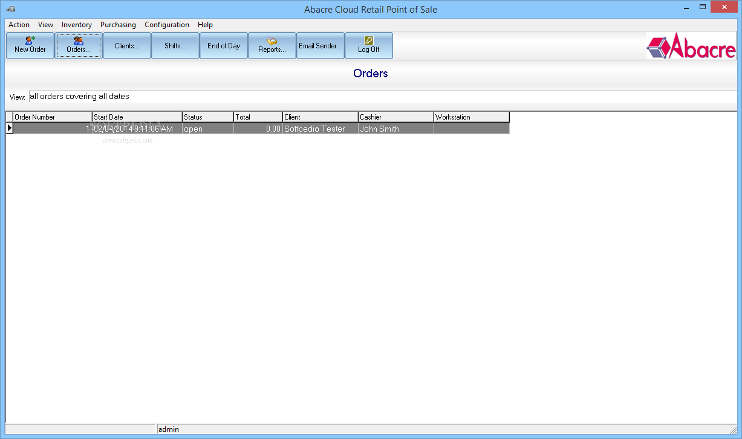The height and width of the screenshot is (439, 742).
Task: Click the application icon in title bar
Action: [x=10, y=9]
